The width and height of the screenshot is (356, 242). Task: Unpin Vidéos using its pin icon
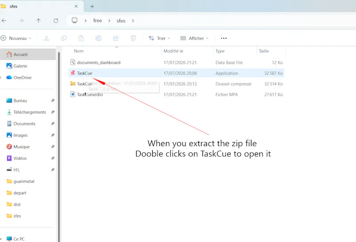[53, 158]
